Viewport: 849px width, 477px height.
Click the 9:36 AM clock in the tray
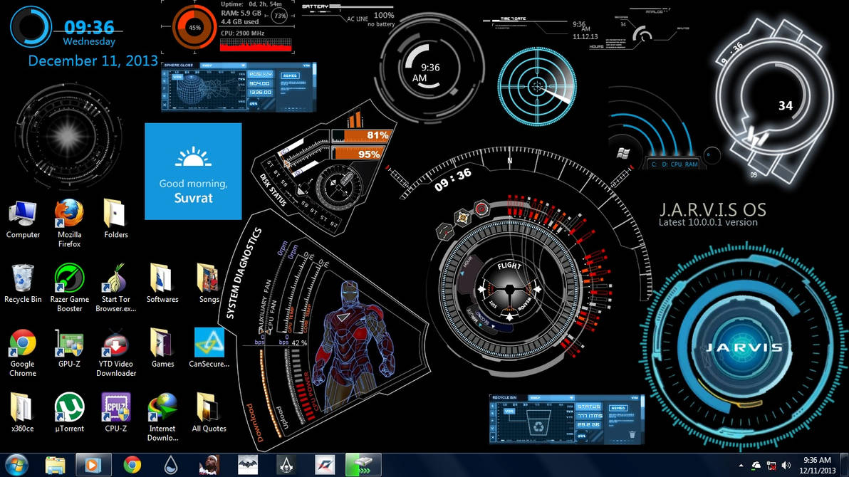(x=816, y=464)
